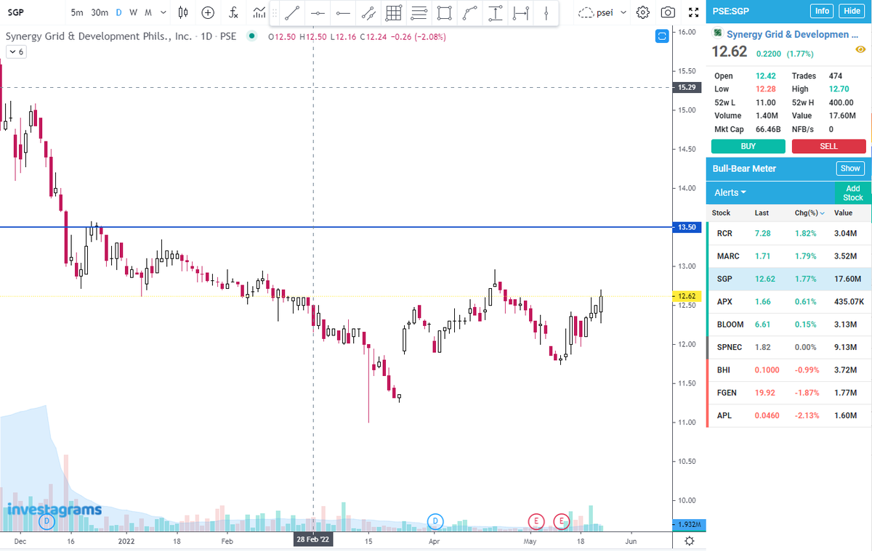Show the Bull-Bear Meter
The width and height of the screenshot is (872, 551).
[850, 168]
